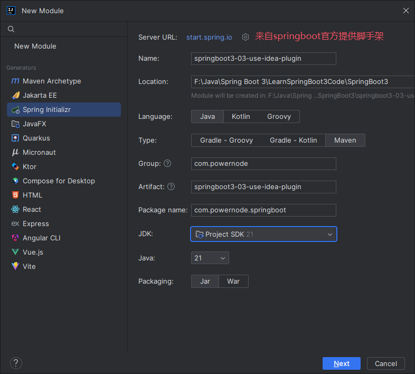Click the JavaFX generator icon
The height and width of the screenshot is (374, 415).
tap(15, 124)
